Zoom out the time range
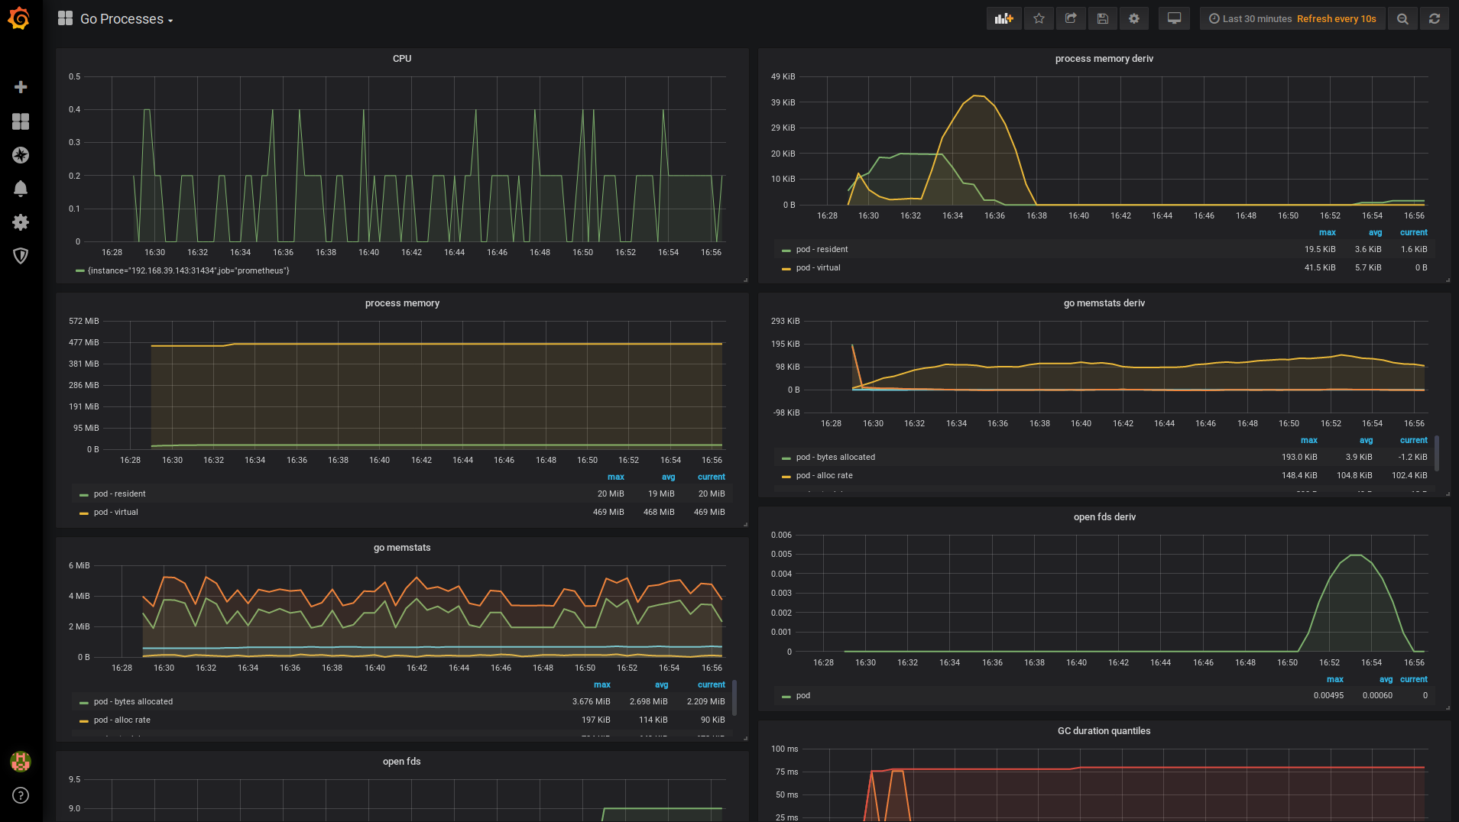The height and width of the screenshot is (822, 1459). coord(1402,19)
